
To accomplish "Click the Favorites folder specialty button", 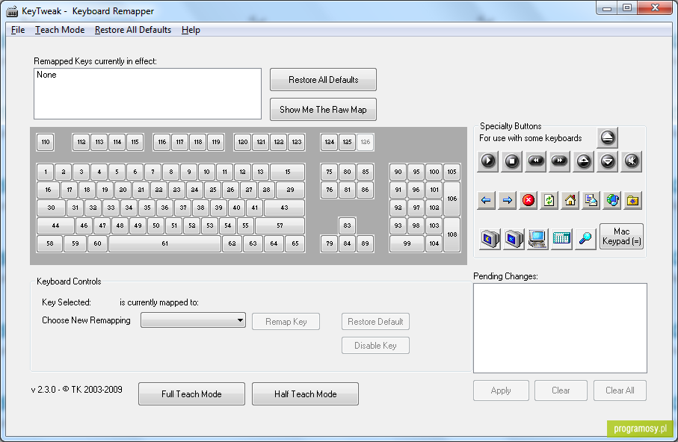I will click(x=633, y=201).
